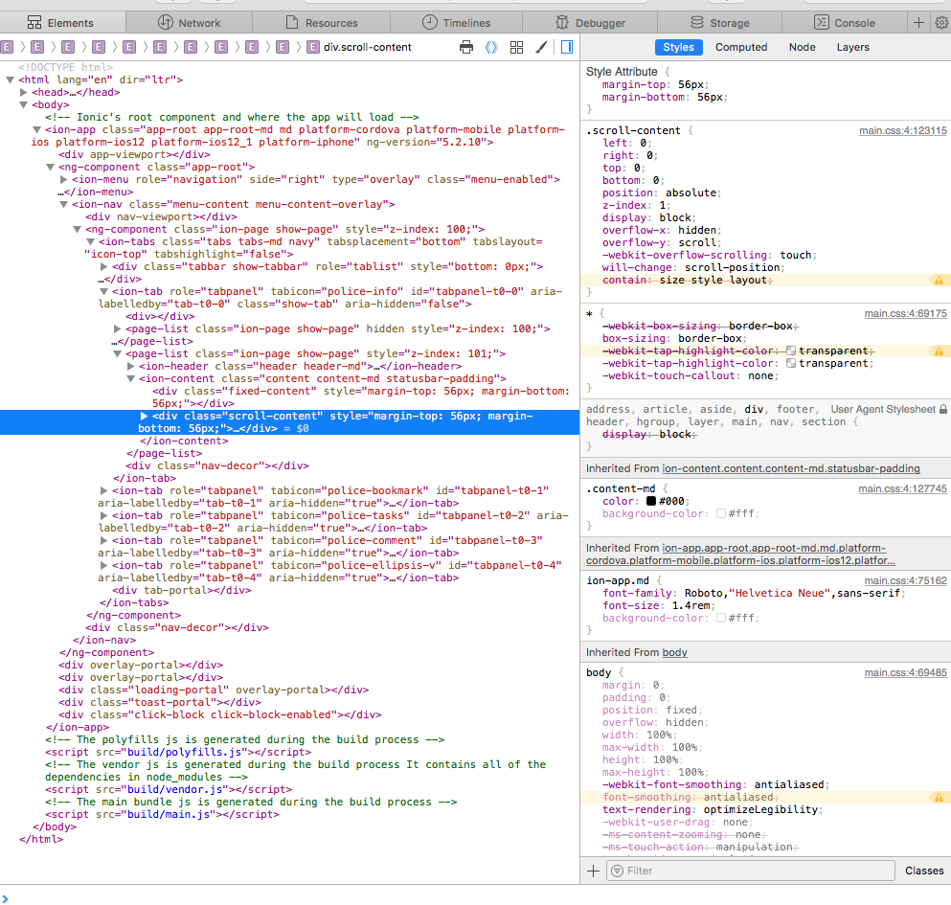
Task: Switch to the Network tab
Action: 189,22
